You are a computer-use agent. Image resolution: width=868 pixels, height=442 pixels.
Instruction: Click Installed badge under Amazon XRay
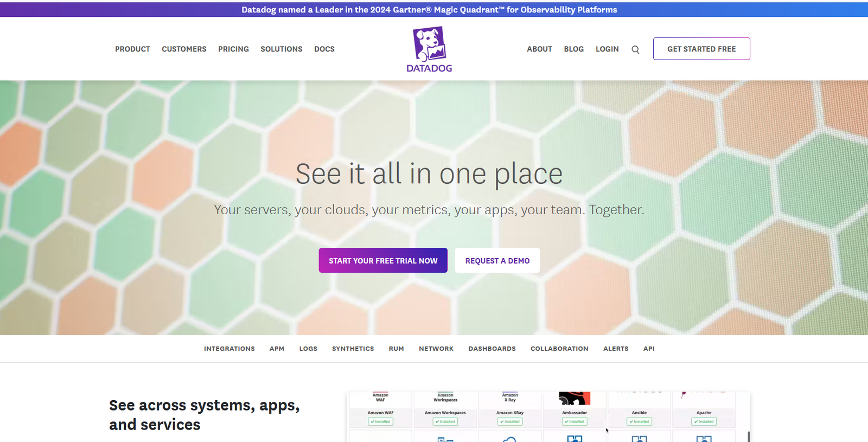tap(510, 421)
